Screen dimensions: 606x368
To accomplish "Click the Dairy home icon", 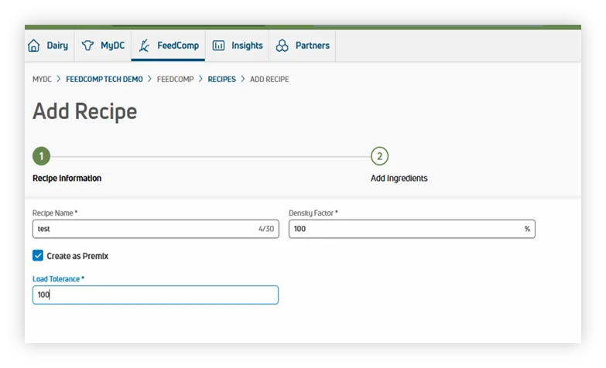I will 33,46.
